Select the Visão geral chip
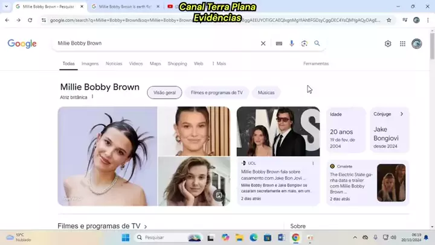Screen dimensions: 435x245 point(164,93)
